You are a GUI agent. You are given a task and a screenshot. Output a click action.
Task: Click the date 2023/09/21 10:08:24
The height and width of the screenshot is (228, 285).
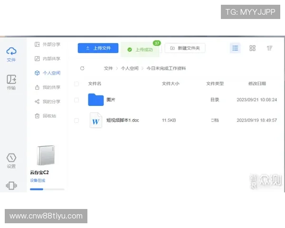(x=256, y=100)
